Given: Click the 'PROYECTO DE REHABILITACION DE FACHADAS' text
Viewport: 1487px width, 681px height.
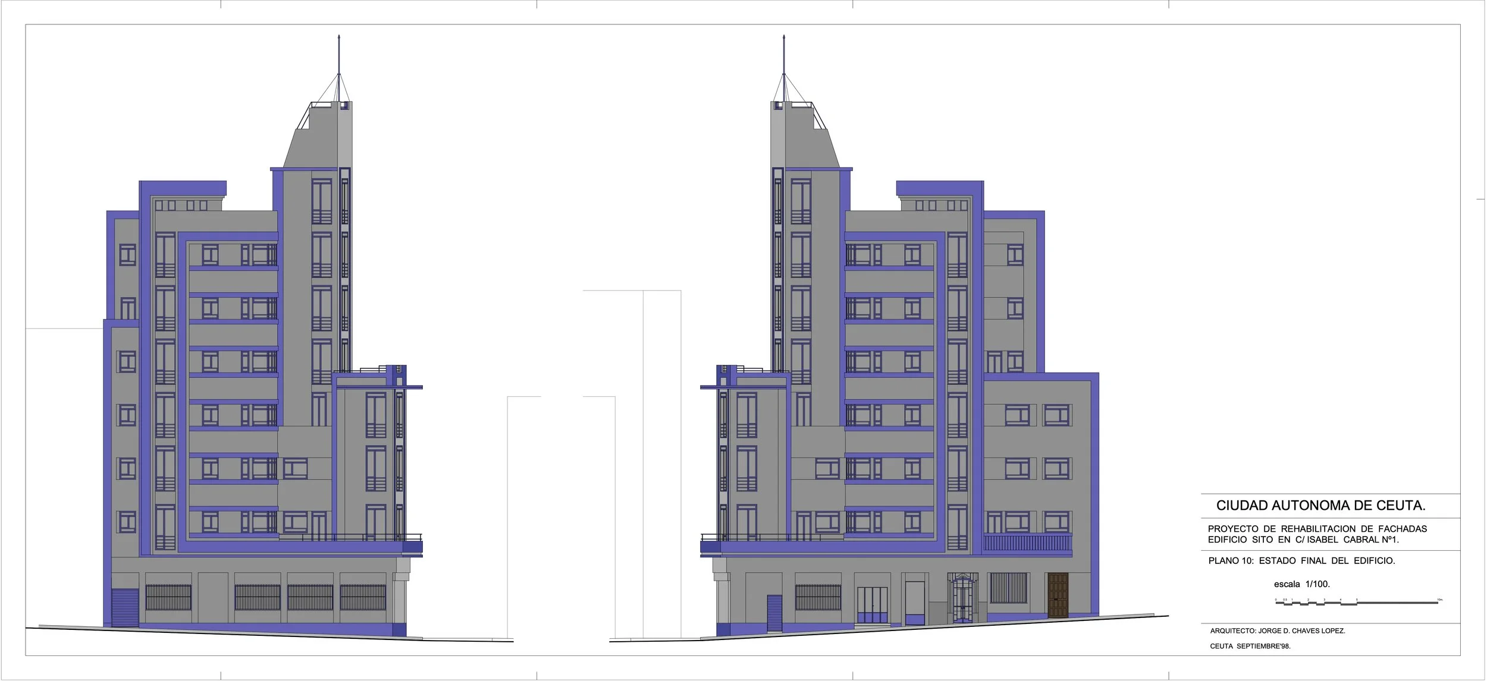Looking at the screenshot, I should (x=1317, y=529).
